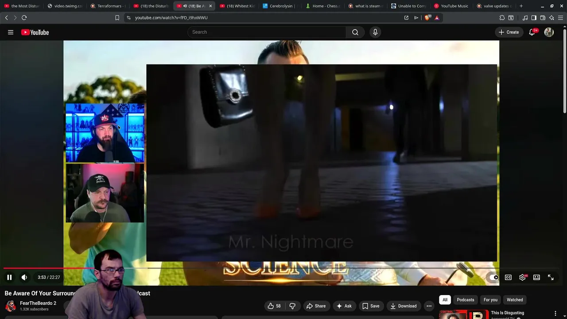Open the Brave Rewards triangle icon
Image resolution: width=567 pixels, height=319 pixels.
coord(437,18)
